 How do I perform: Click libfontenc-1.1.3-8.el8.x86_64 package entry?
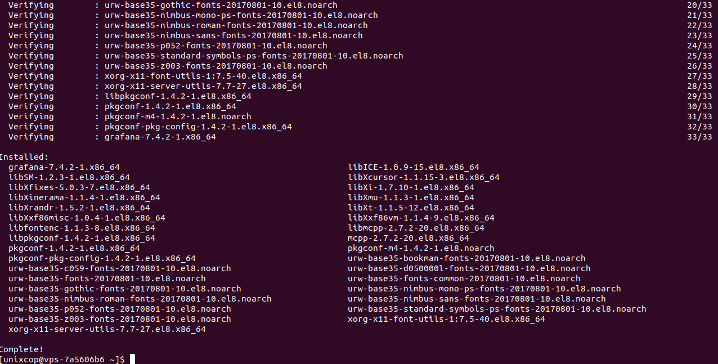pos(82,228)
